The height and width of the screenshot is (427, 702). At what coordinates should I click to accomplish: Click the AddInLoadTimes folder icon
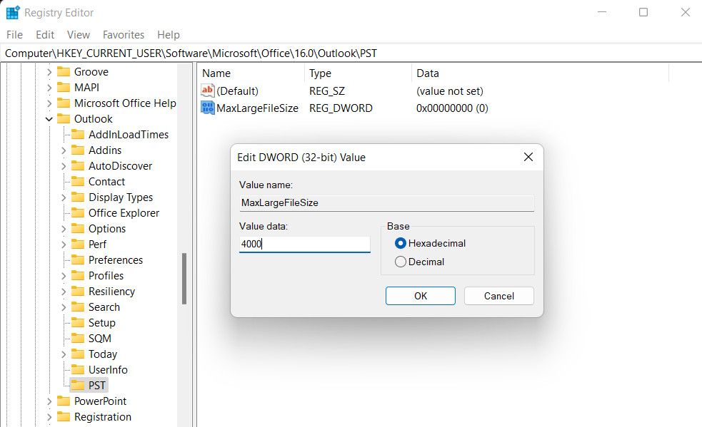click(78, 134)
